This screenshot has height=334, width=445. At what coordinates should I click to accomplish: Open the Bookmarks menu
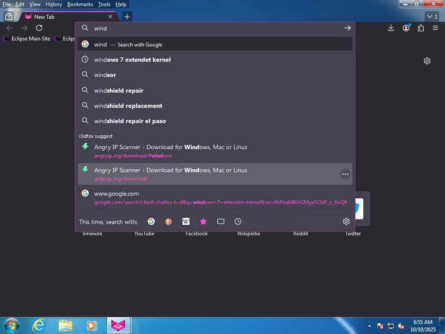(80, 4)
